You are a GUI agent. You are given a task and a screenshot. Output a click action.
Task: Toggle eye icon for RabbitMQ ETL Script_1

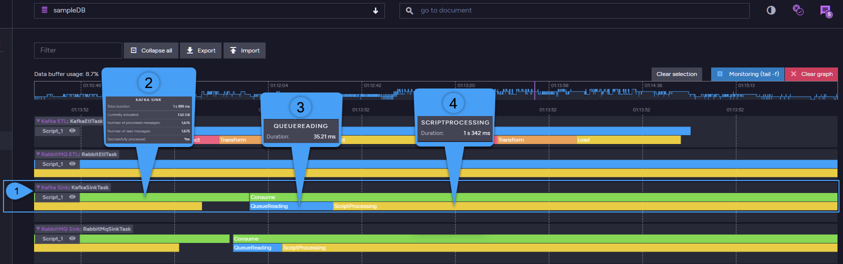coord(72,164)
